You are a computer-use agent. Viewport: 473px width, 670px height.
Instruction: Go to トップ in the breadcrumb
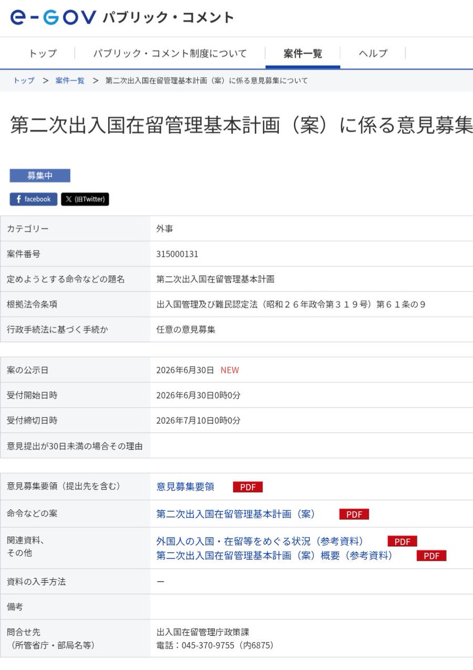point(24,80)
